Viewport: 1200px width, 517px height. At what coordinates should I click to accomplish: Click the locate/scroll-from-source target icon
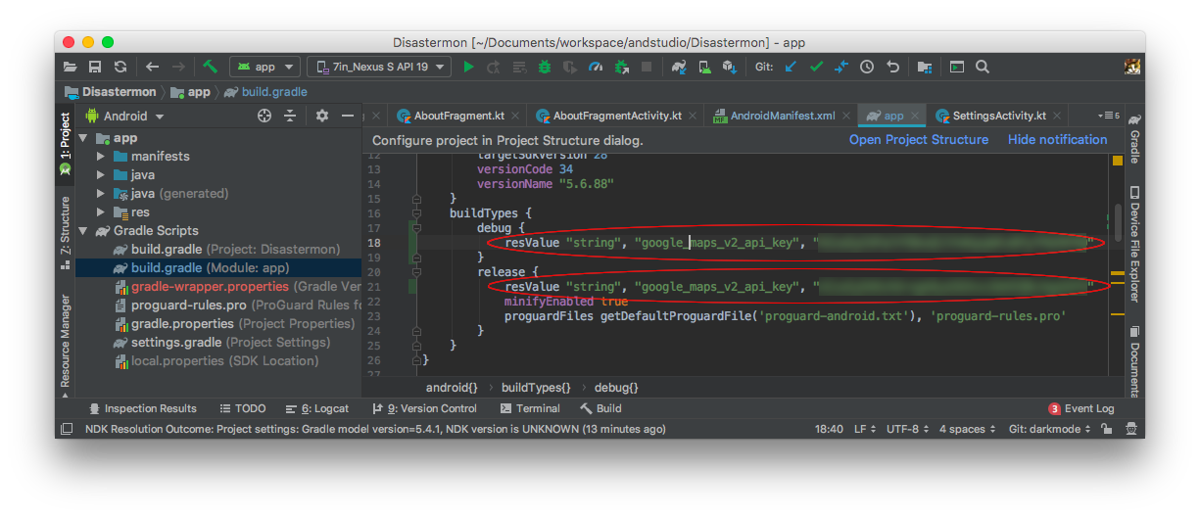(x=264, y=116)
